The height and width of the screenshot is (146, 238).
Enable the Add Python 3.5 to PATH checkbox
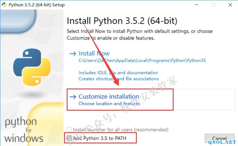tap(69, 138)
